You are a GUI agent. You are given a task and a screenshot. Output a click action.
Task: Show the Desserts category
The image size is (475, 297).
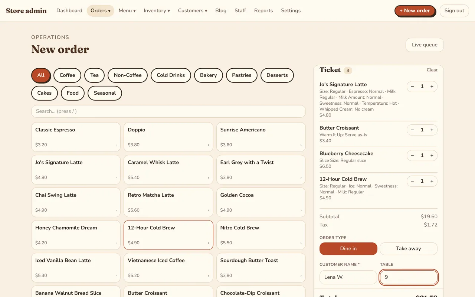tap(277, 75)
